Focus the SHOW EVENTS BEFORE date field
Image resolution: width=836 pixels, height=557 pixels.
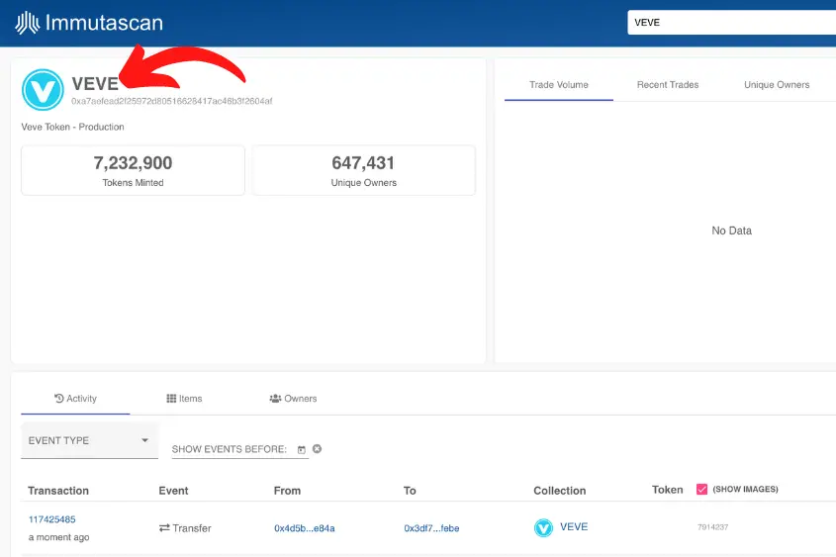240,449
